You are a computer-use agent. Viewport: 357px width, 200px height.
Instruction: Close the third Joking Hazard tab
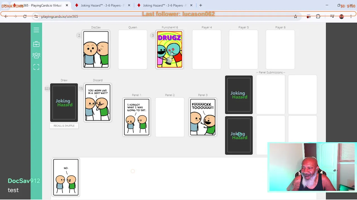[191, 5]
